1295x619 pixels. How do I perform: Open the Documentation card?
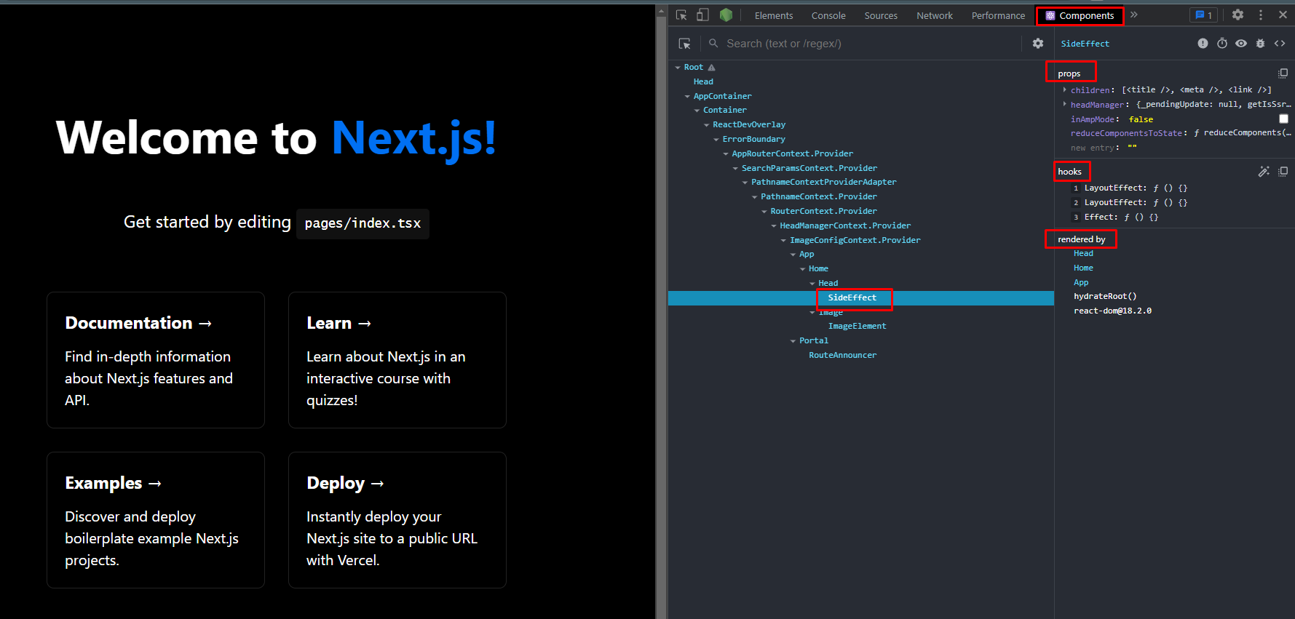click(156, 360)
